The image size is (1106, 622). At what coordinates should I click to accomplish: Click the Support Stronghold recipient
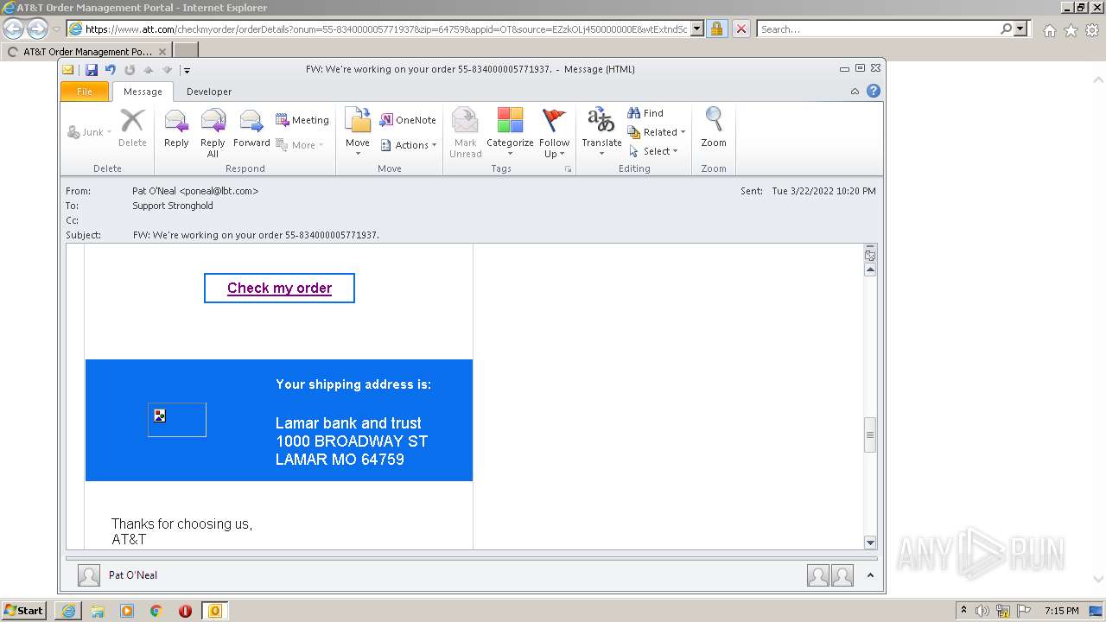click(x=173, y=206)
